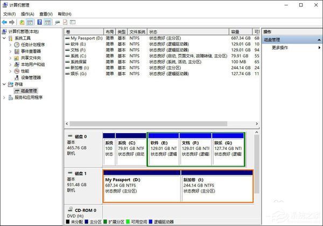This screenshot has height=226, width=323.
Task: Expand the 性能 node
Action: pos(10,71)
